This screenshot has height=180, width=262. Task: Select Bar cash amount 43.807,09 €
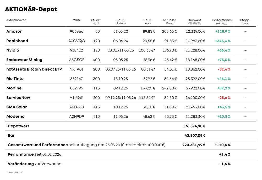tap(195, 136)
